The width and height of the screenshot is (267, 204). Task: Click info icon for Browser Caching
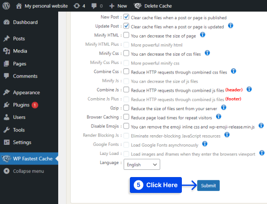(x=218, y=116)
